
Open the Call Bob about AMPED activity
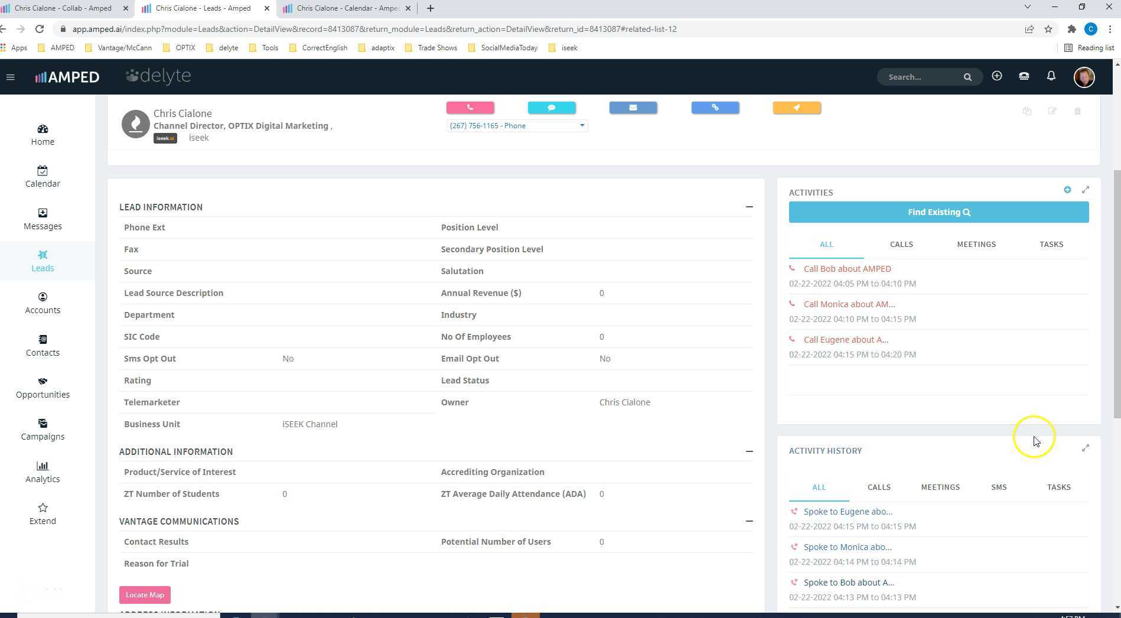[847, 268]
